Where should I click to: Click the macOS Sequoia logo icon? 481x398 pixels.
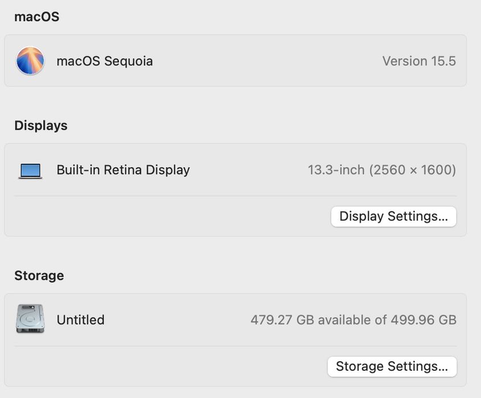[30, 61]
